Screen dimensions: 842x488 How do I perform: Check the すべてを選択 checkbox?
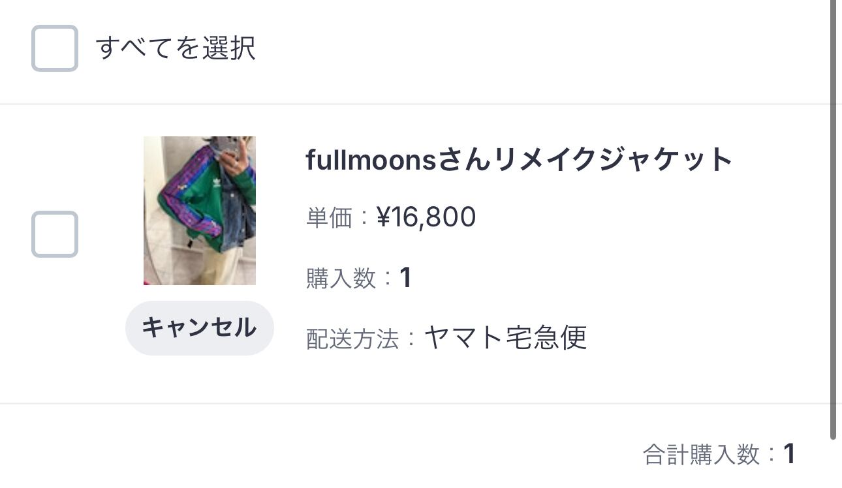click(55, 48)
